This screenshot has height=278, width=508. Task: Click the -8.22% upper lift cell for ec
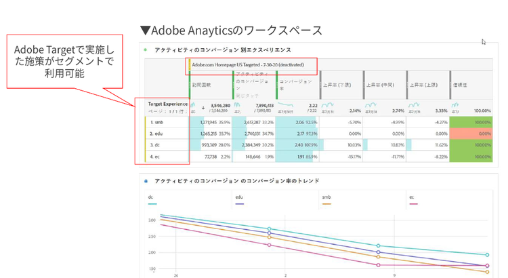(x=427, y=157)
